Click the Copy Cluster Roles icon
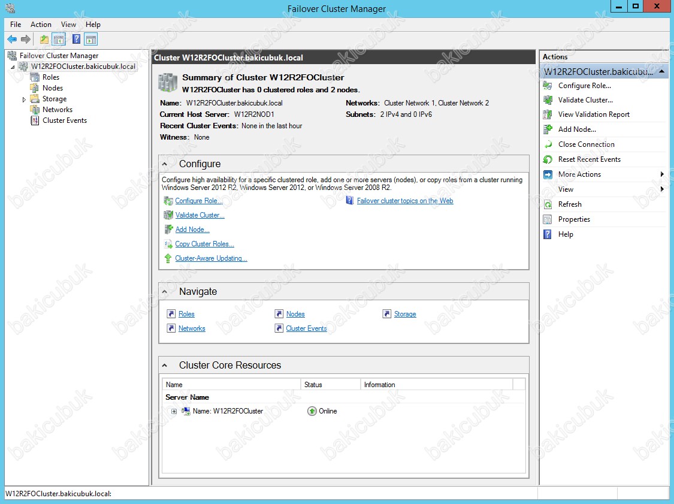 point(168,244)
